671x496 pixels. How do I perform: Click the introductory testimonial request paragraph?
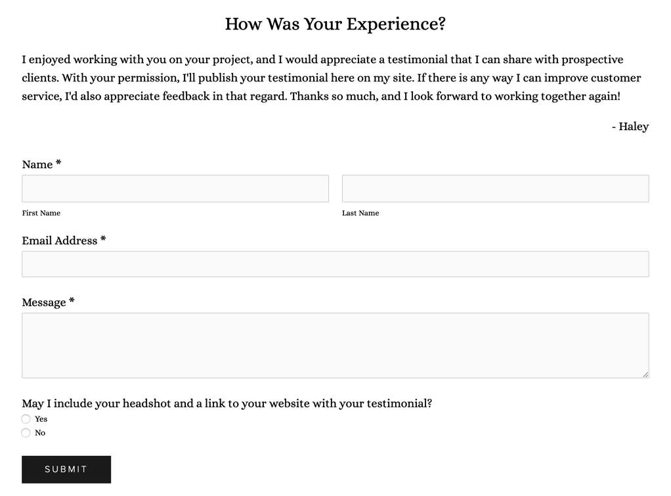click(332, 78)
